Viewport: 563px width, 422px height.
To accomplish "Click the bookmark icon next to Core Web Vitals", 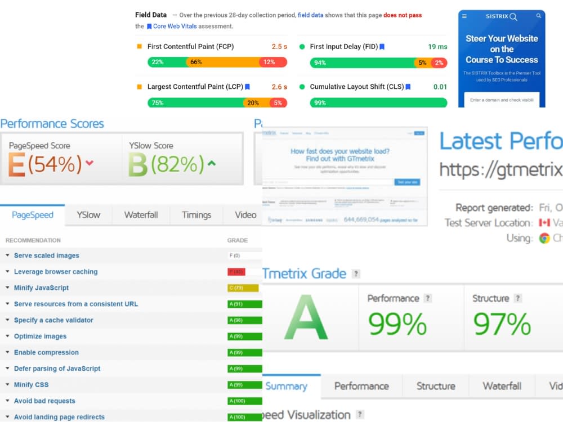I will [149, 26].
